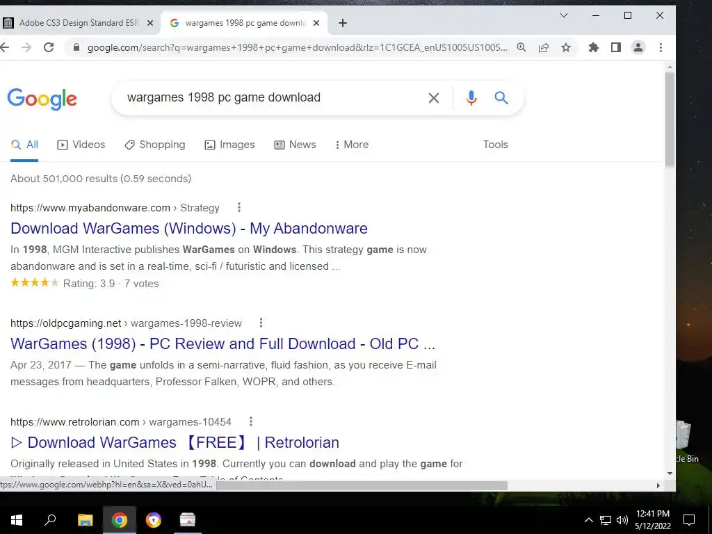Open Download WarGames FREE Retrolorian link
Screen dimensions: 712x534
(x=175, y=442)
